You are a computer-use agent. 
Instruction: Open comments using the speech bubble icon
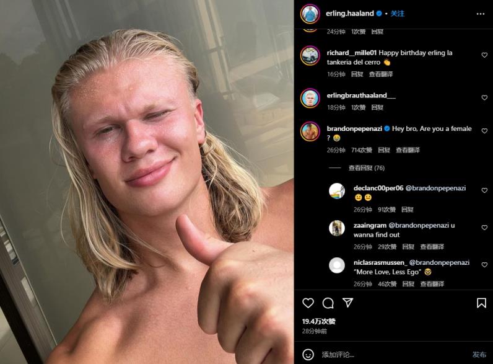[328, 303]
